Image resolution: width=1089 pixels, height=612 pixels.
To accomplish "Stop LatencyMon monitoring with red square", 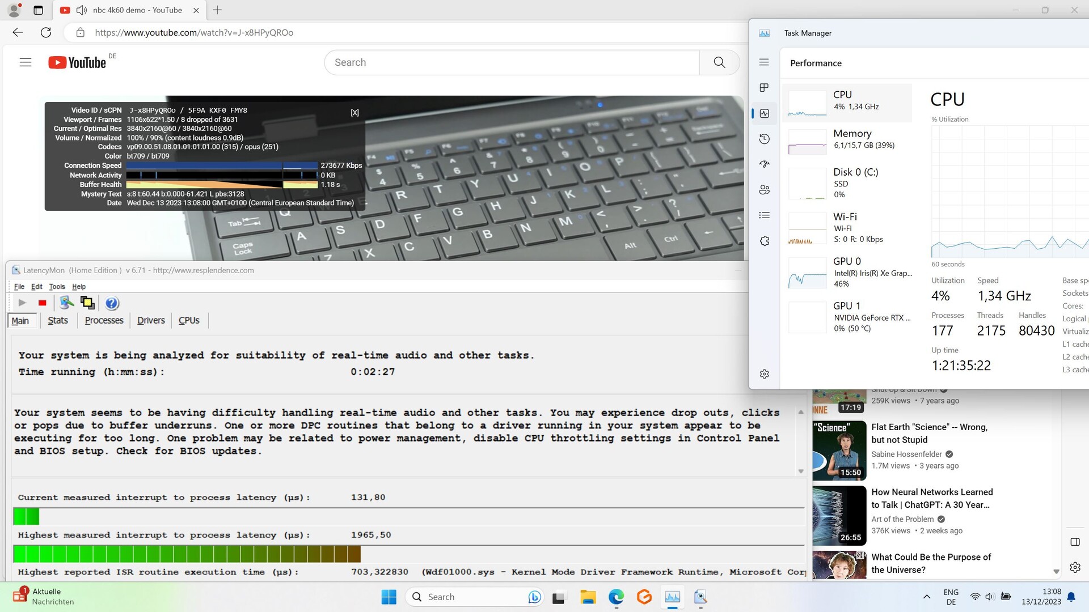I will 42,303.
